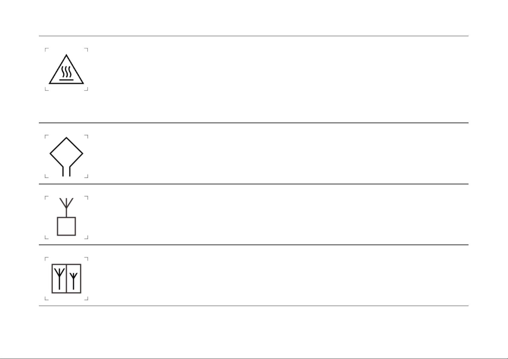Viewport: 508px width, 359px height.
Task: Click the empty square under the single antenna
Action: [66, 226]
